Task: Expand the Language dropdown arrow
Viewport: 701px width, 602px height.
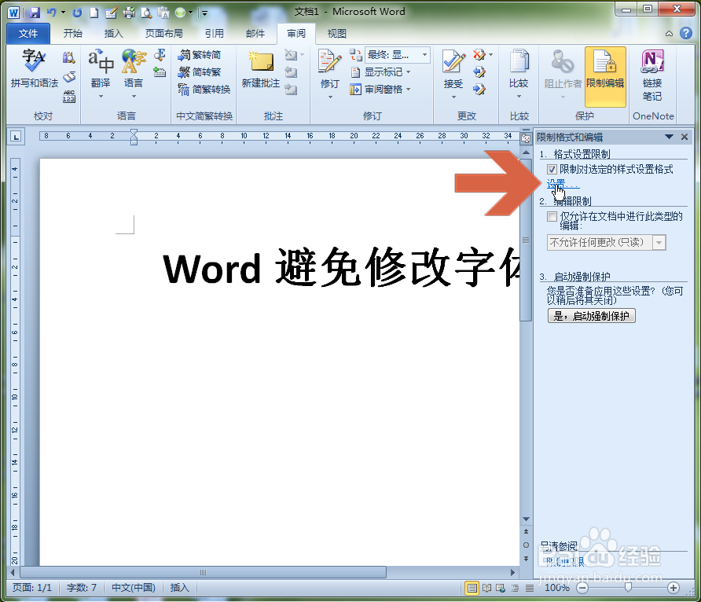Action: pyautogui.click(x=134, y=97)
